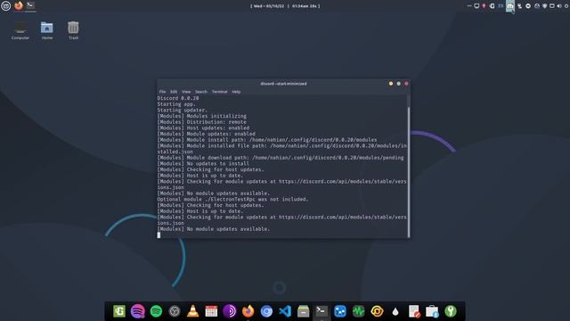The image size is (570, 321).
Task: Launch the purple Spotify icon in the dock
Action: 138,311
